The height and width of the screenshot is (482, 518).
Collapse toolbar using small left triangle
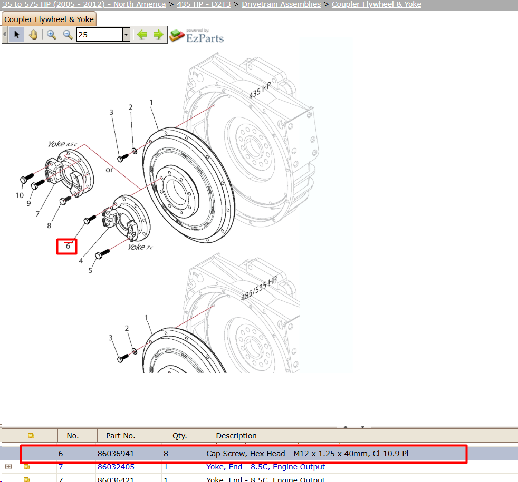pos(4,34)
